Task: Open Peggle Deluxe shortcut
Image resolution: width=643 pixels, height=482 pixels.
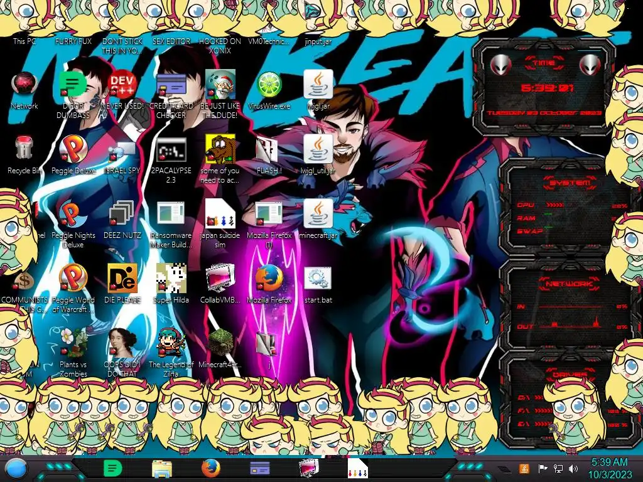Action: (x=73, y=149)
